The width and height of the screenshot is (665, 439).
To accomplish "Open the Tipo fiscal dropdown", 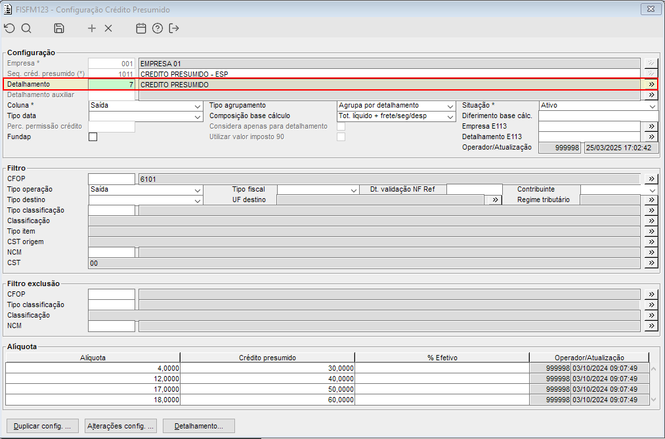I will point(354,190).
